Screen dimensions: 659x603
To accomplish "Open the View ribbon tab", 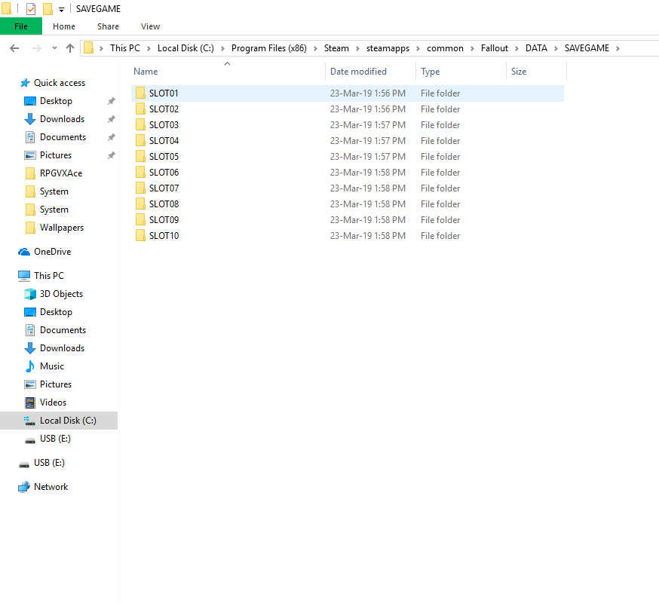I will (150, 26).
